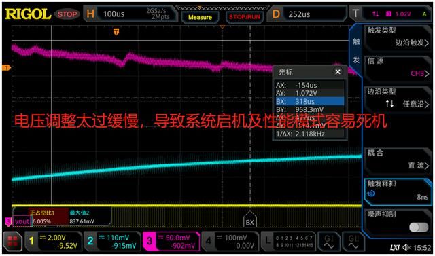This screenshot has height=256, width=435.
Task: Select the AX -154us cursor row
Action: tap(310, 85)
